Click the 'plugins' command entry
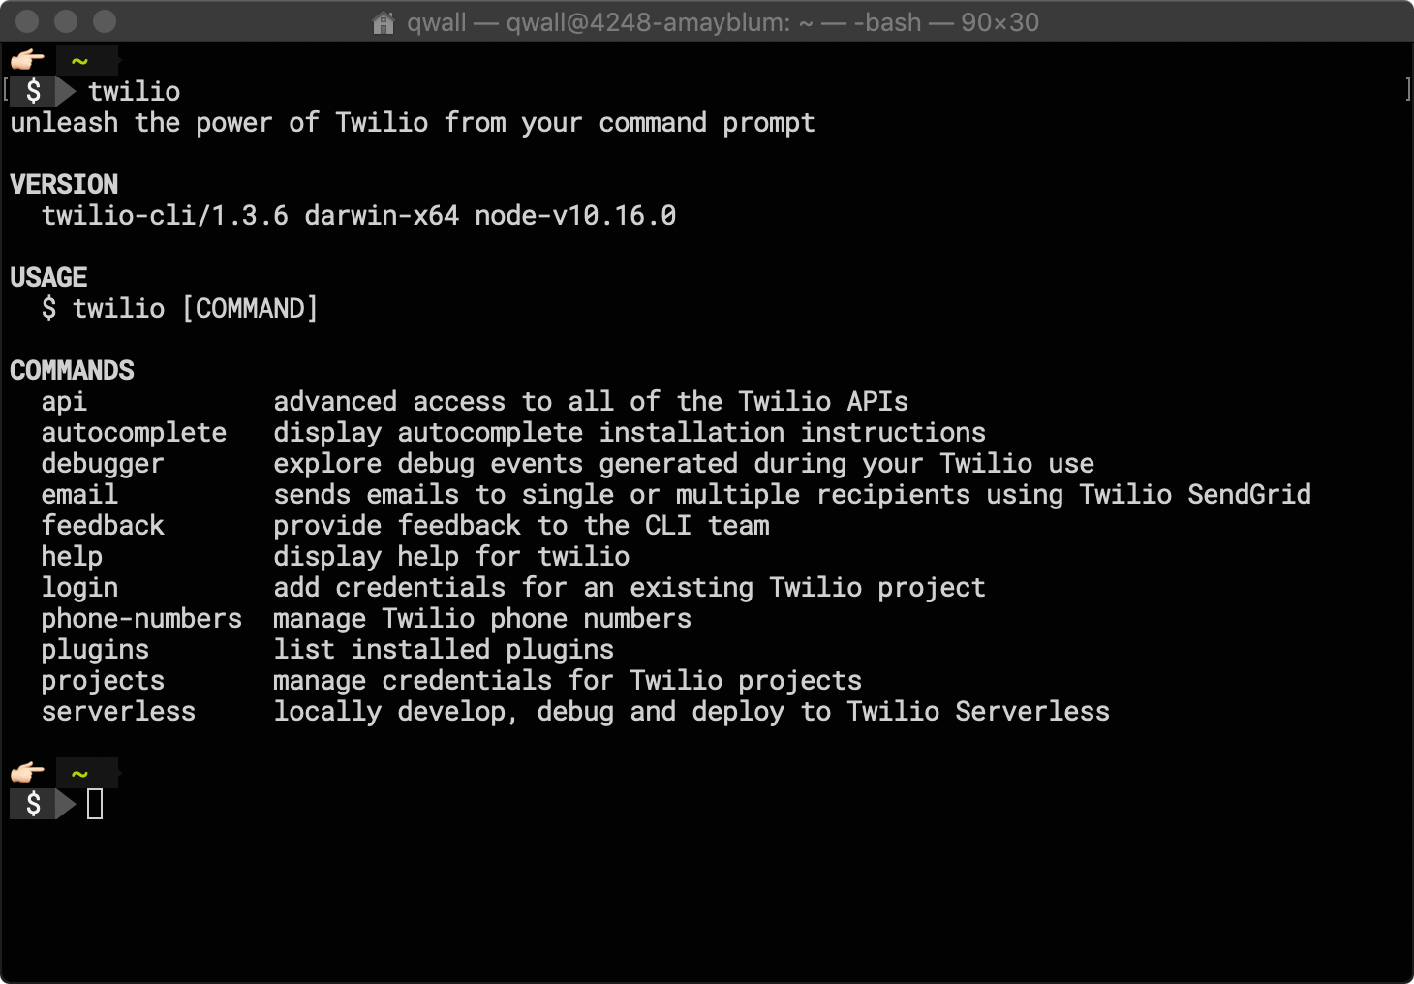 click(95, 650)
